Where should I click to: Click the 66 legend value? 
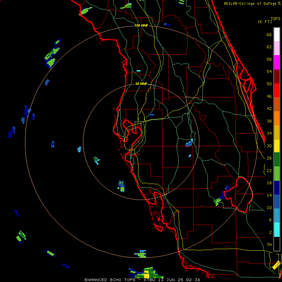click(x=269, y=34)
